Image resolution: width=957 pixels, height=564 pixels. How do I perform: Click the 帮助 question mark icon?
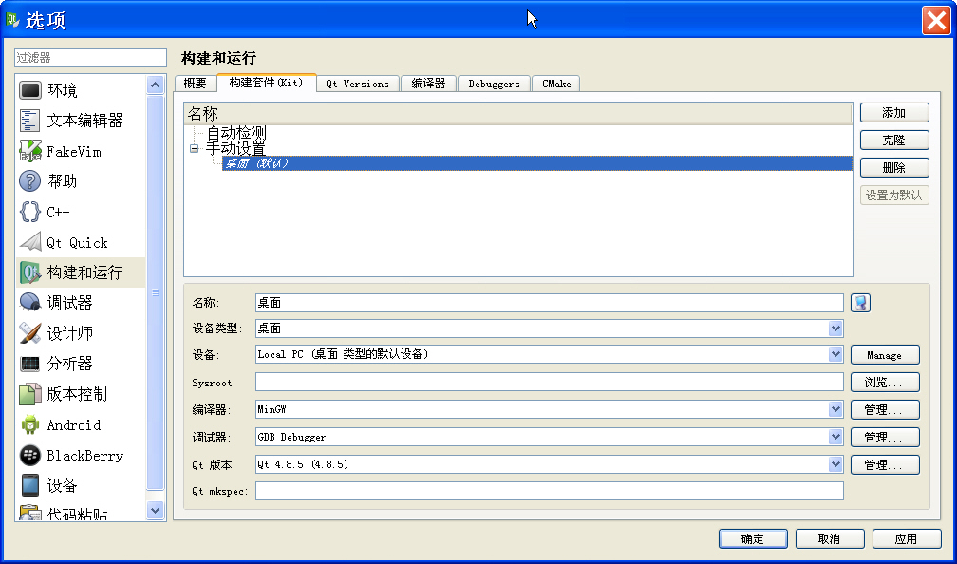[30, 181]
